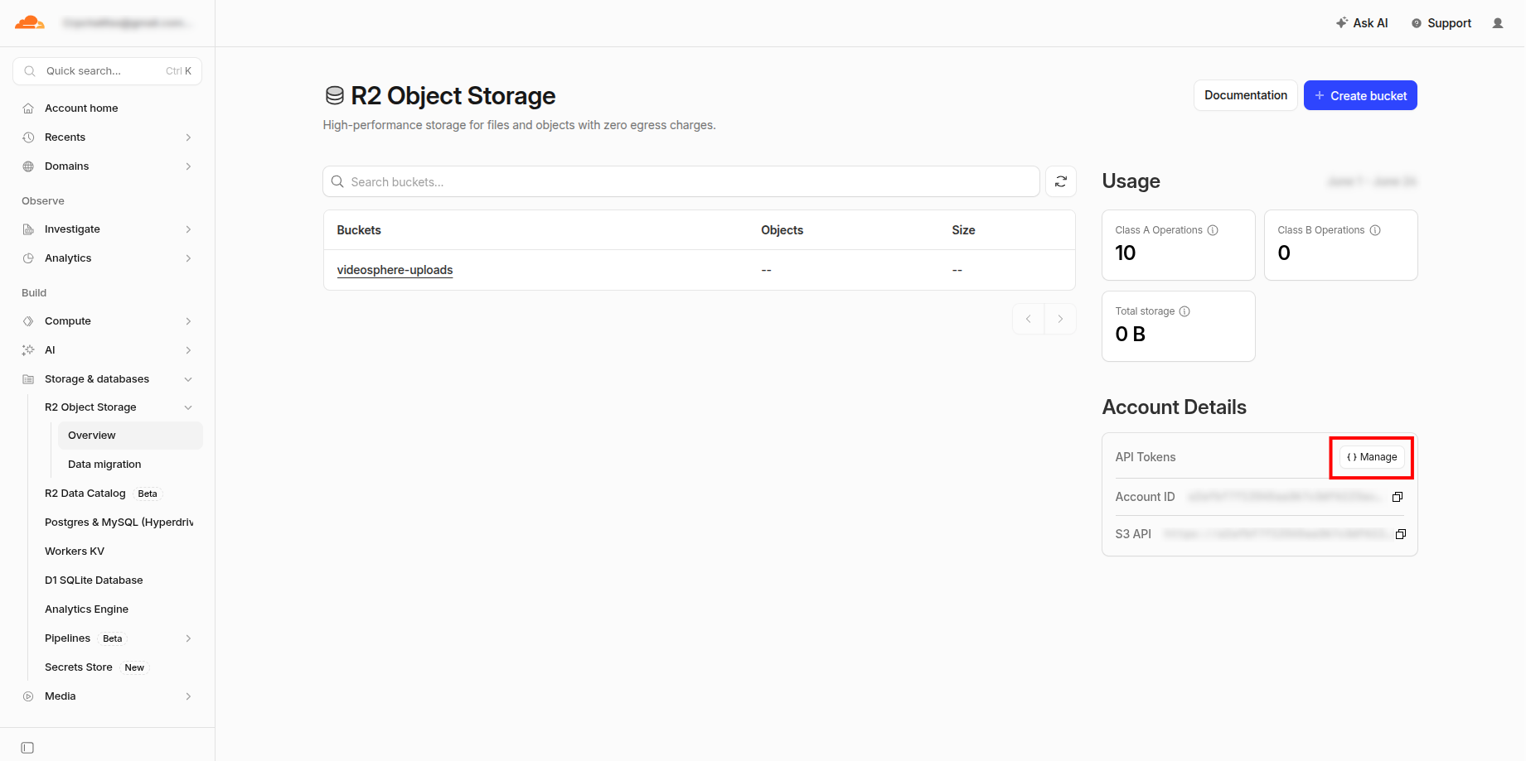Open Workers KV

pyautogui.click(x=75, y=551)
